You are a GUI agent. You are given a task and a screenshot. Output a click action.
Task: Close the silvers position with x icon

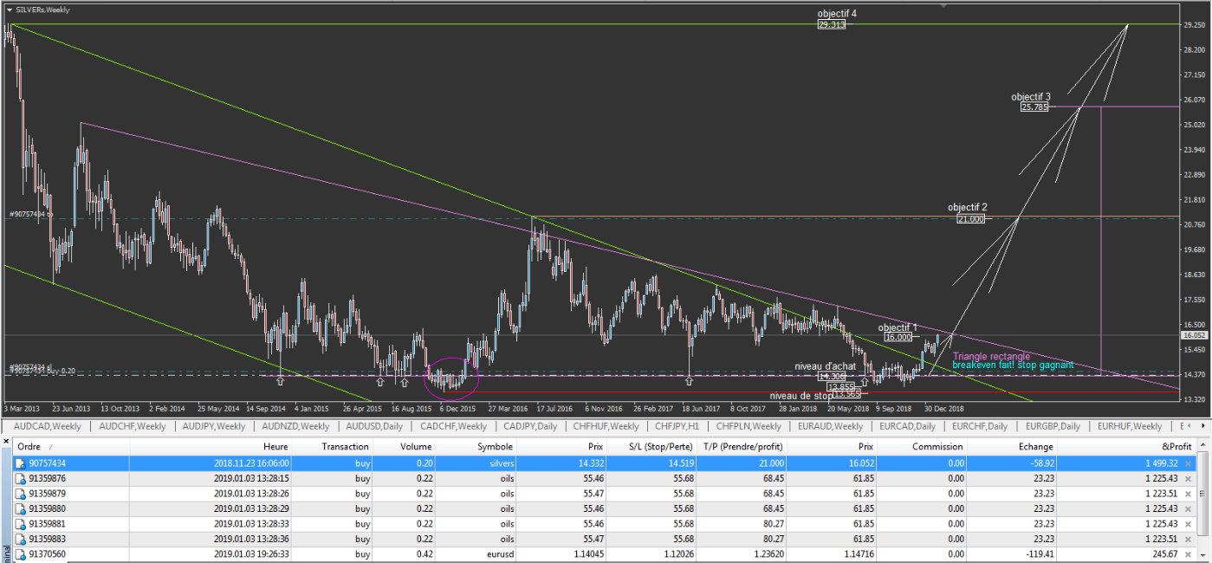[1188, 463]
